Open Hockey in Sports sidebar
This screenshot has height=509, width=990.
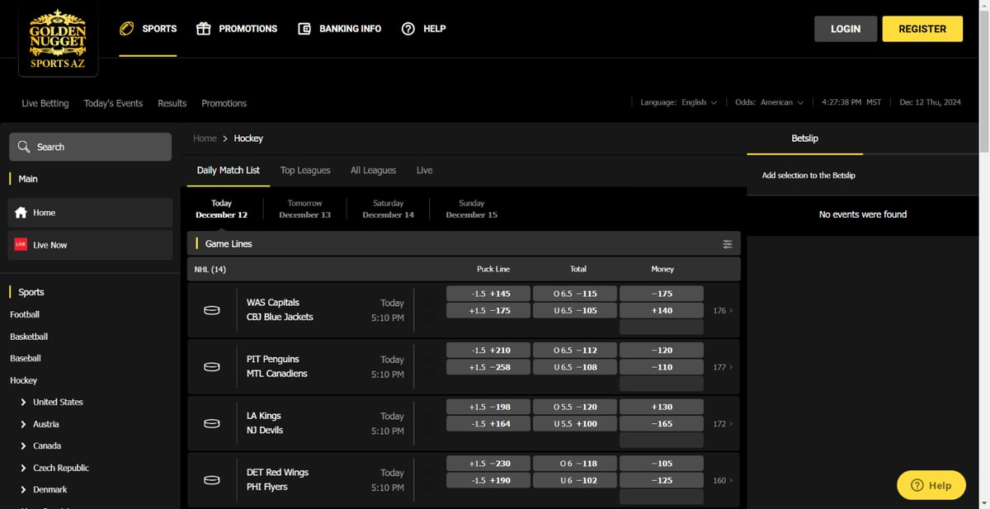tap(23, 380)
